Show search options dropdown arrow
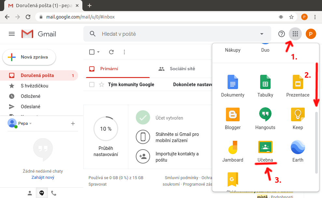 [x=262, y=34]
